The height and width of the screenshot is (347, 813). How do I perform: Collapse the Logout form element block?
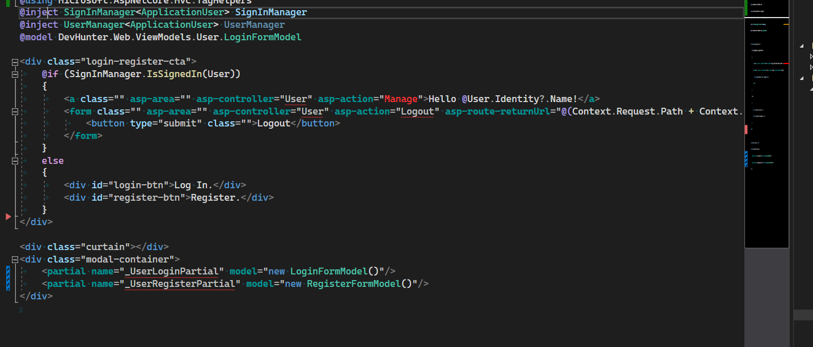[x=15, y=112]
